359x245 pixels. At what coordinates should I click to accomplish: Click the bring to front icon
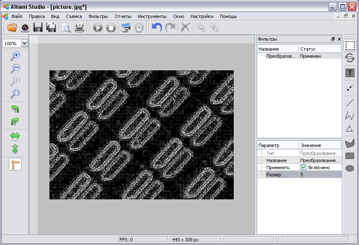click(x=201, y=28)
